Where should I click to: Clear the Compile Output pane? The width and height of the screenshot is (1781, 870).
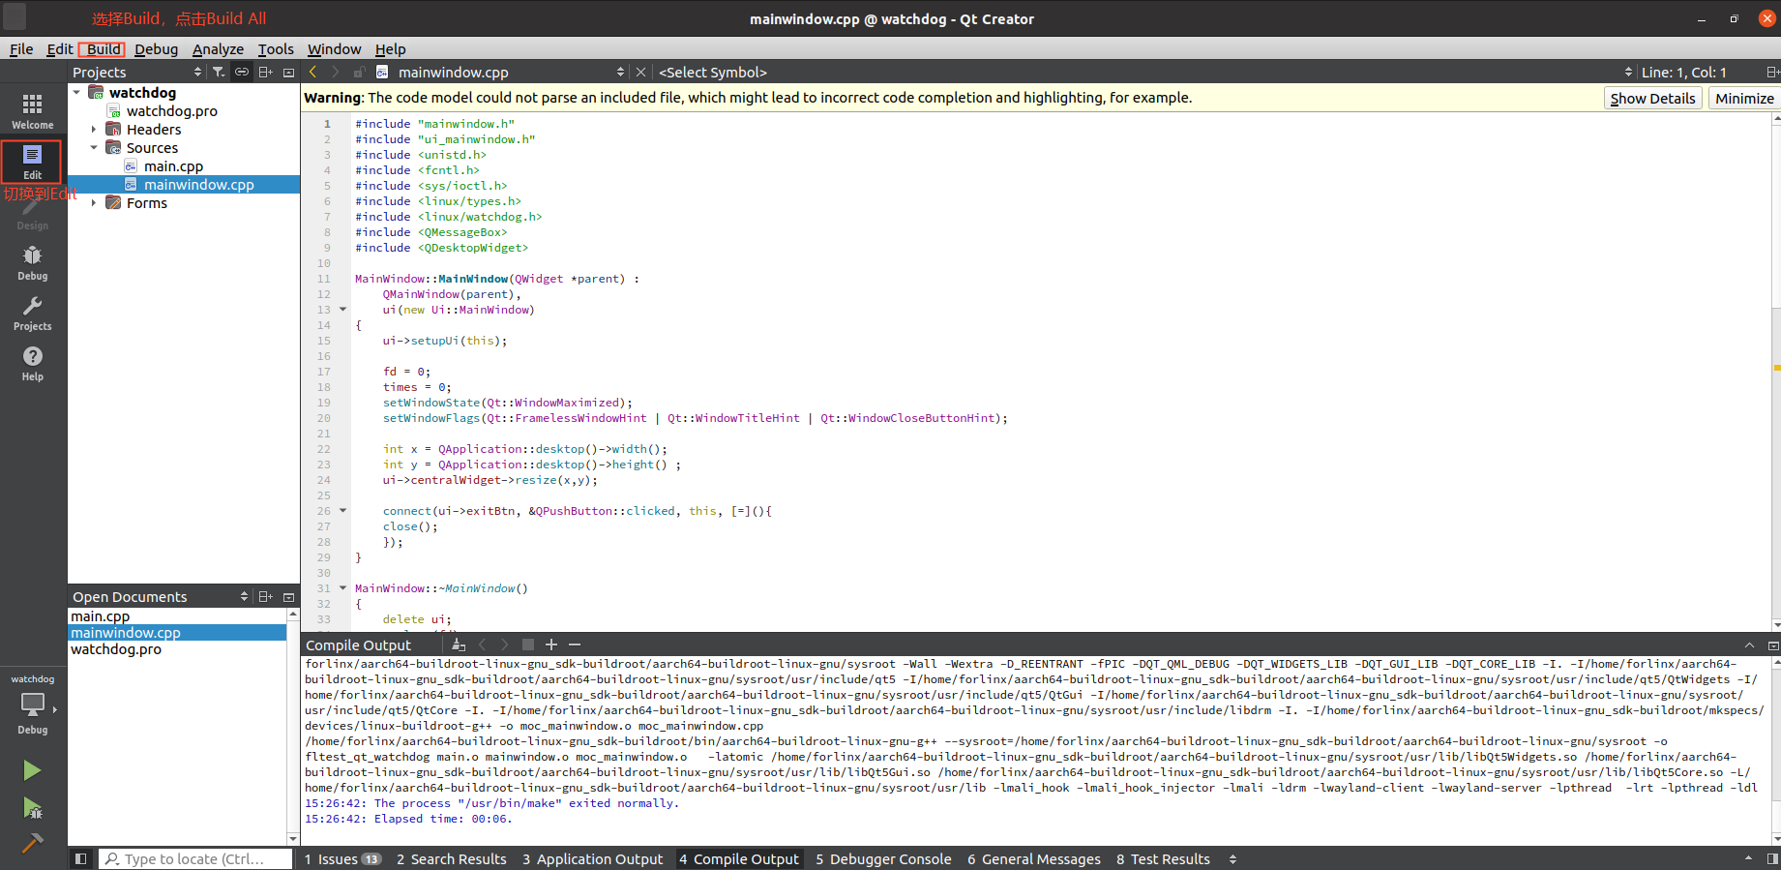pyautogui.click(x=459, y=645)
